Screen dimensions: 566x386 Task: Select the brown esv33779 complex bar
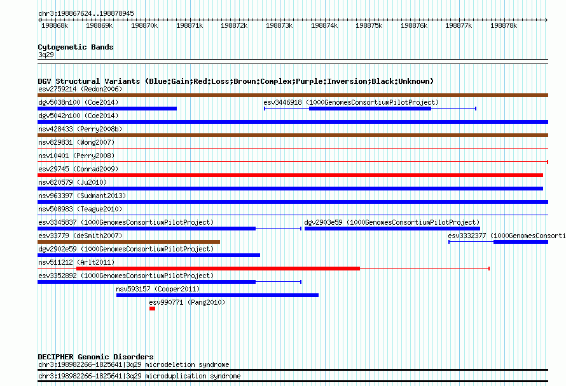tap(129, 242)
